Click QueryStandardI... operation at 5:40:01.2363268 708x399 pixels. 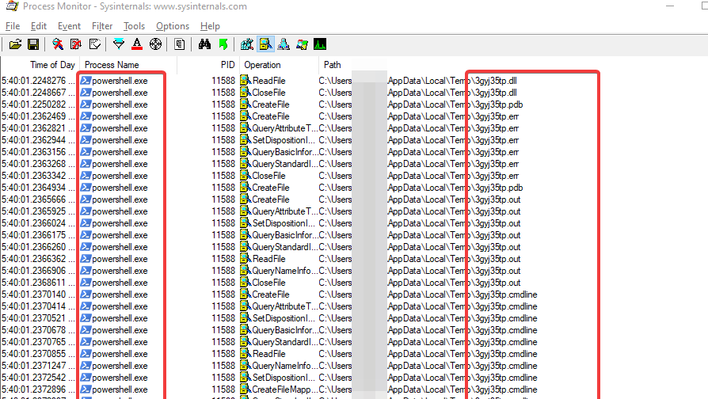(284, 164)
